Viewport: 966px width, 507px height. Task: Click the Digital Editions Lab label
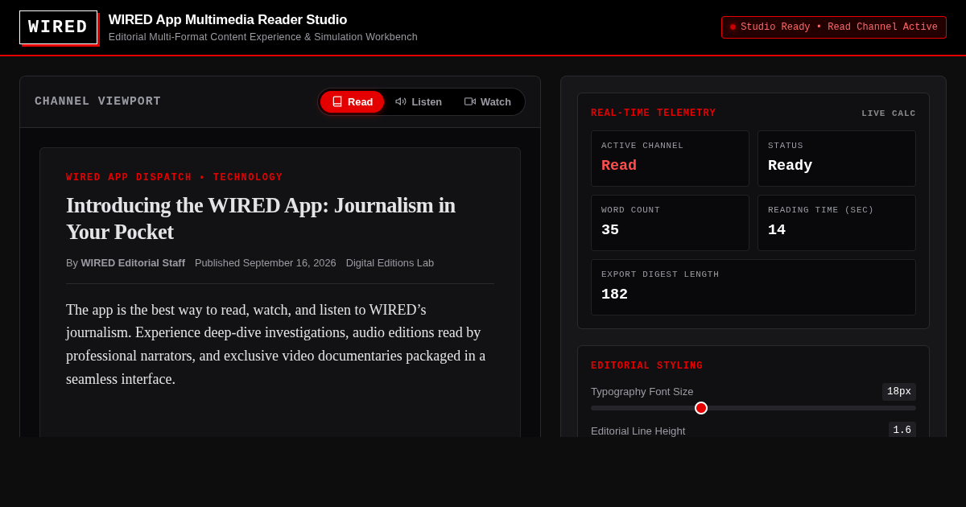point(390,263)
